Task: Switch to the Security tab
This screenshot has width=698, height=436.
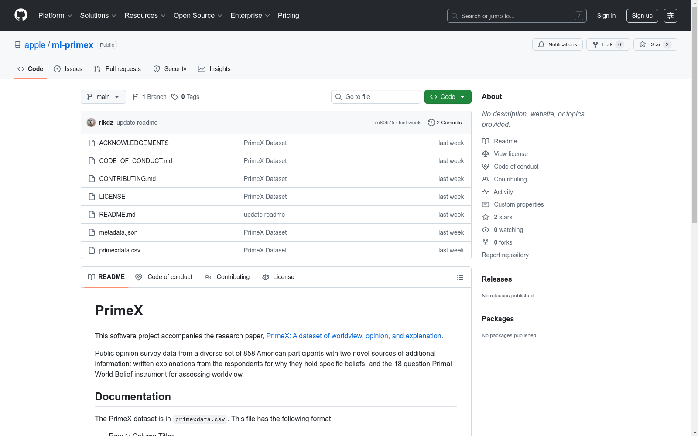Action: (x=170, y=69)
